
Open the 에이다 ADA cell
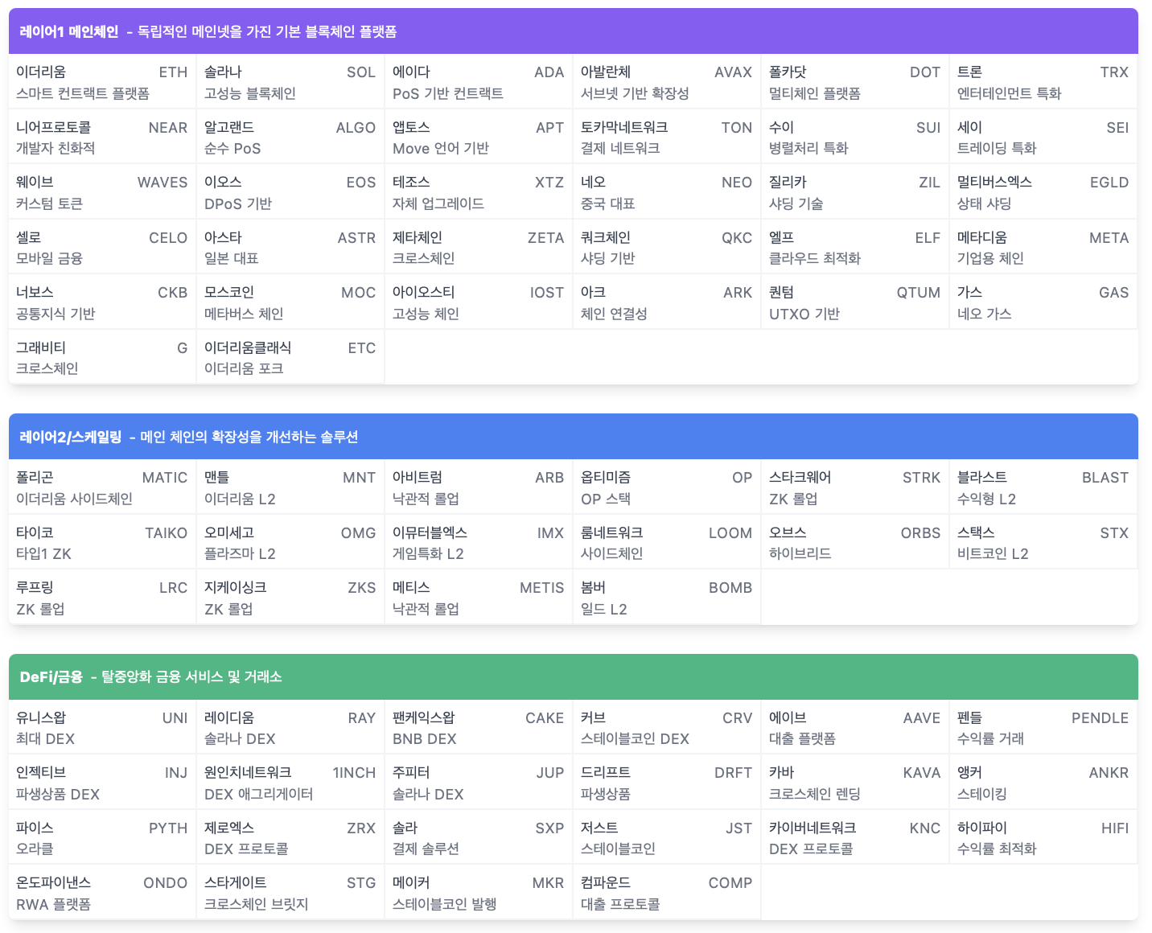[x=479, y=82]
